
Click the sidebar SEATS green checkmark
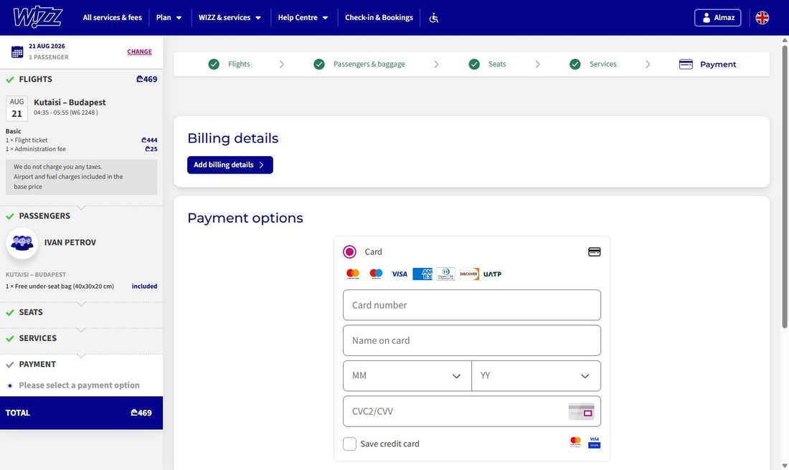pyautogui.click(x=9, y=312)
